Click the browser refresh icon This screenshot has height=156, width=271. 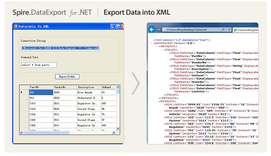point(229,30)
